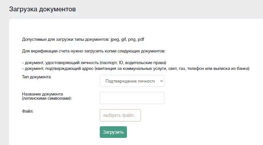Click the выбрать файл... file chooser
This screenshot has width=263, height=145.
[120, 115]
